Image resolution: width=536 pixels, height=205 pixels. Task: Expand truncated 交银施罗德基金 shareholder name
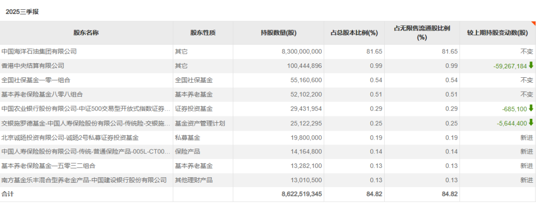click(x=85, y=123)
